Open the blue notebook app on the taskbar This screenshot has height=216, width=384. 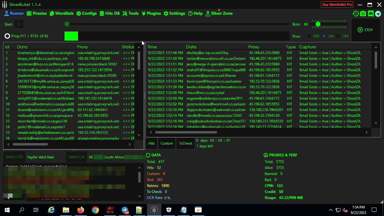pos(184,210)
